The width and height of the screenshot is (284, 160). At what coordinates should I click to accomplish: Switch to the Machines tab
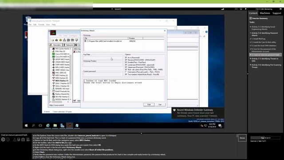pos(265,13)
